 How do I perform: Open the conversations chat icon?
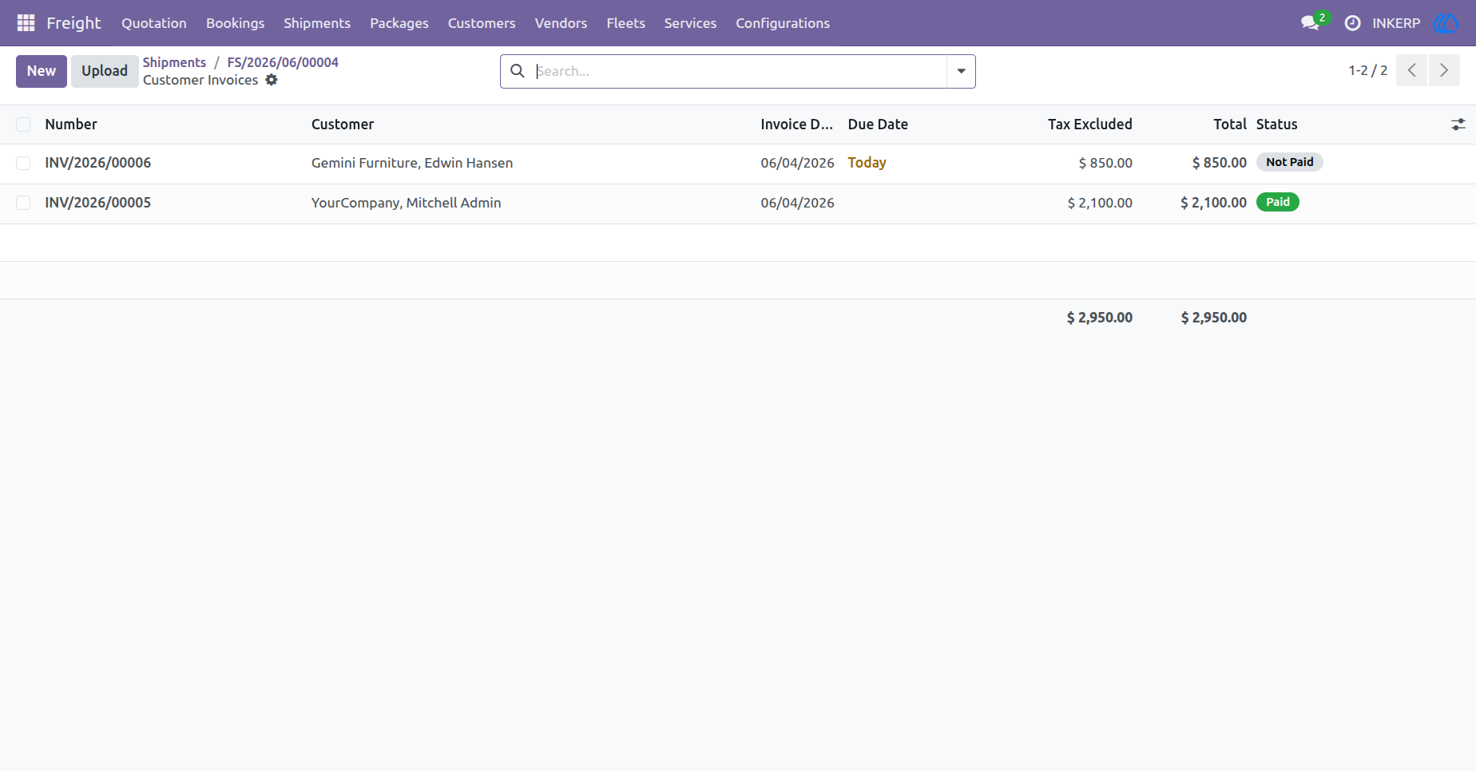click(x=1310, y=23)
